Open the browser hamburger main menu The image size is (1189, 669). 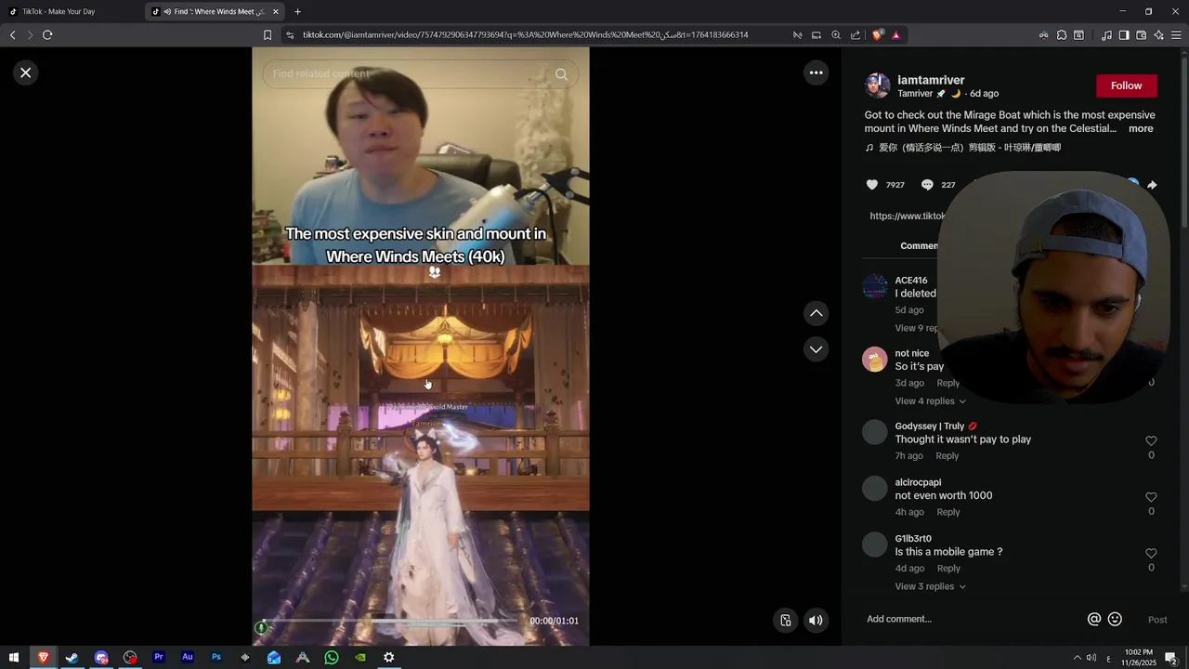(x=1176, y=34)
